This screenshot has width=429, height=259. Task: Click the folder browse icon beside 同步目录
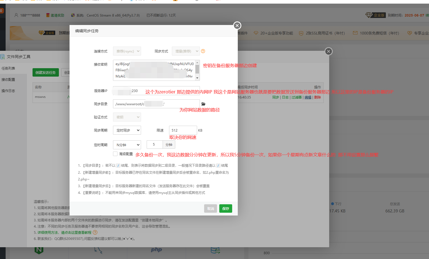point(203,104)
